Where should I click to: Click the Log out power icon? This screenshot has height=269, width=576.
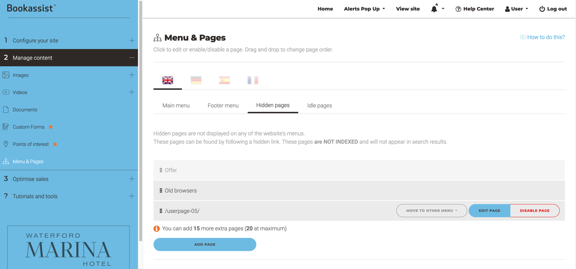[541, 8]
